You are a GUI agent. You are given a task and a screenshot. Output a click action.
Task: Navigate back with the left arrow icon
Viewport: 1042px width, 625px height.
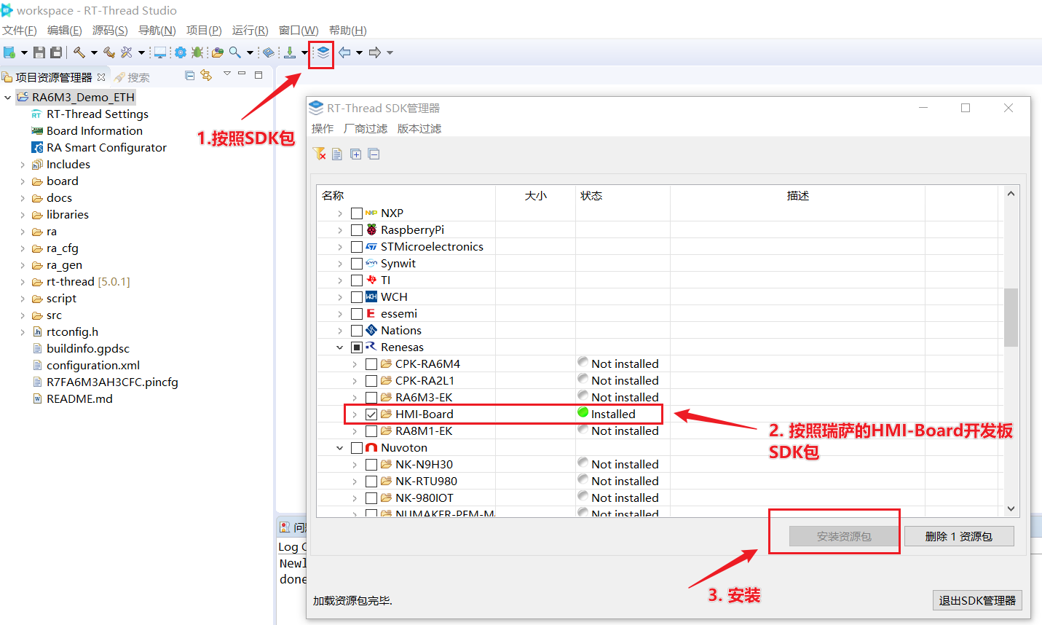pyautogui.click(x=345, y=52)
